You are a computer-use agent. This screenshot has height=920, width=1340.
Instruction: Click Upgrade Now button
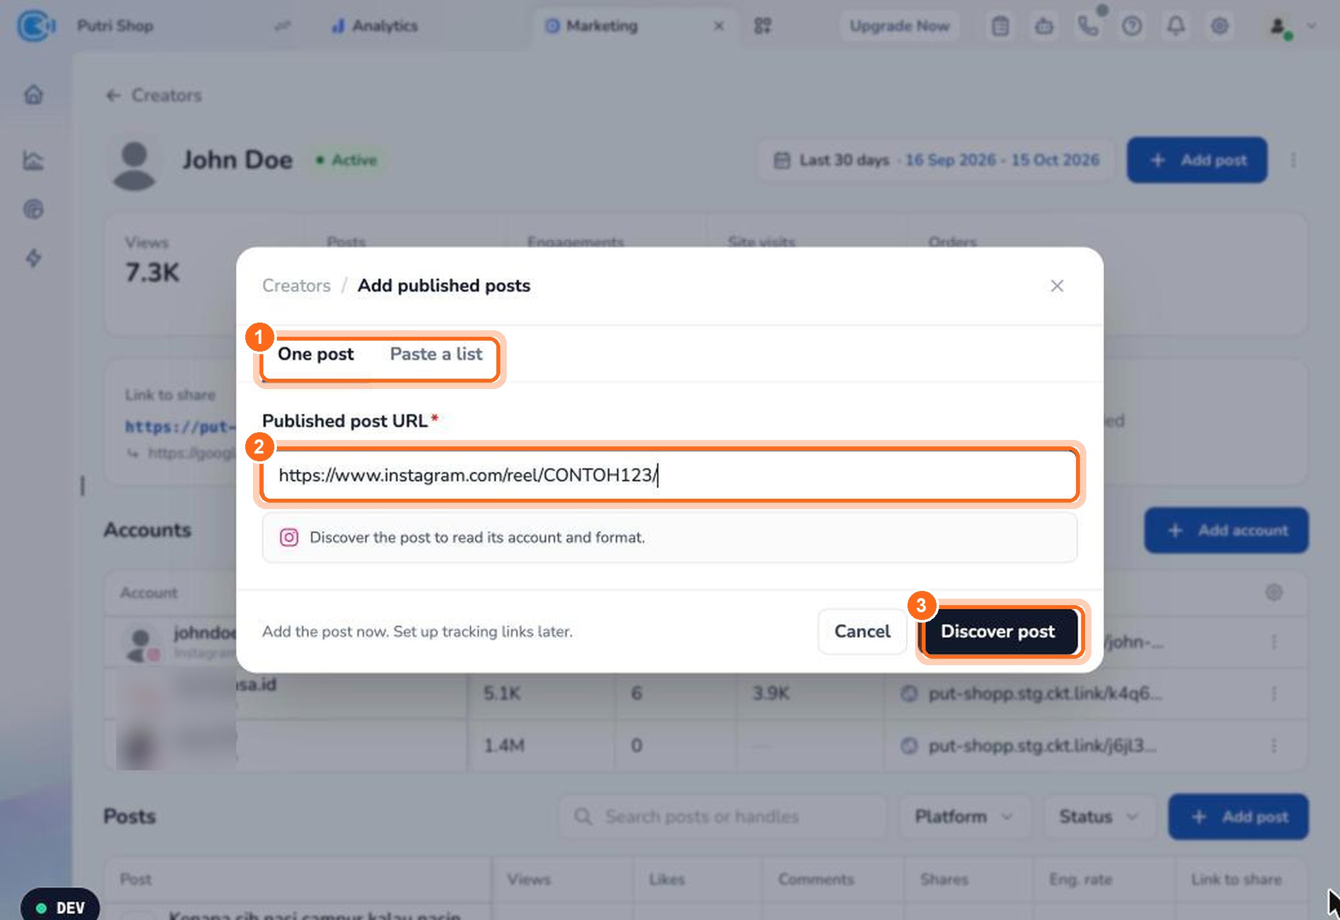coord(899,26)
